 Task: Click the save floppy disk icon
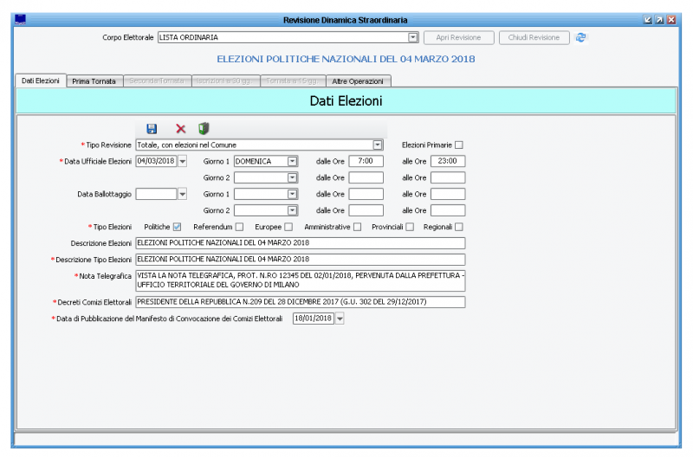point(152,128)
